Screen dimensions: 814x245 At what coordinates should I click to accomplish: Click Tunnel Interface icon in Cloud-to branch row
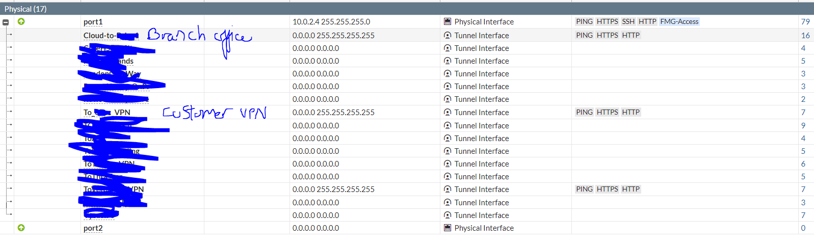448,35
